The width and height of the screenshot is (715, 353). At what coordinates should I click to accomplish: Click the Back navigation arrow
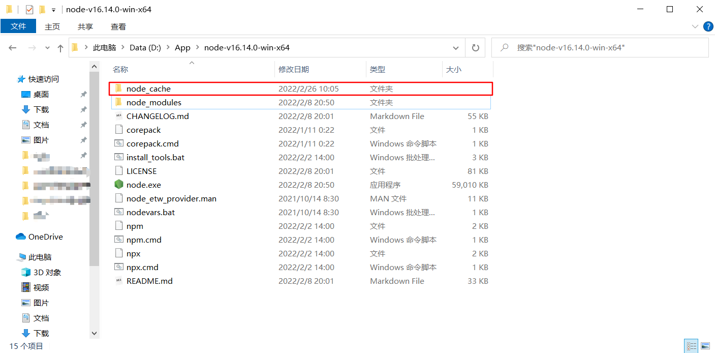coord(13,48)
